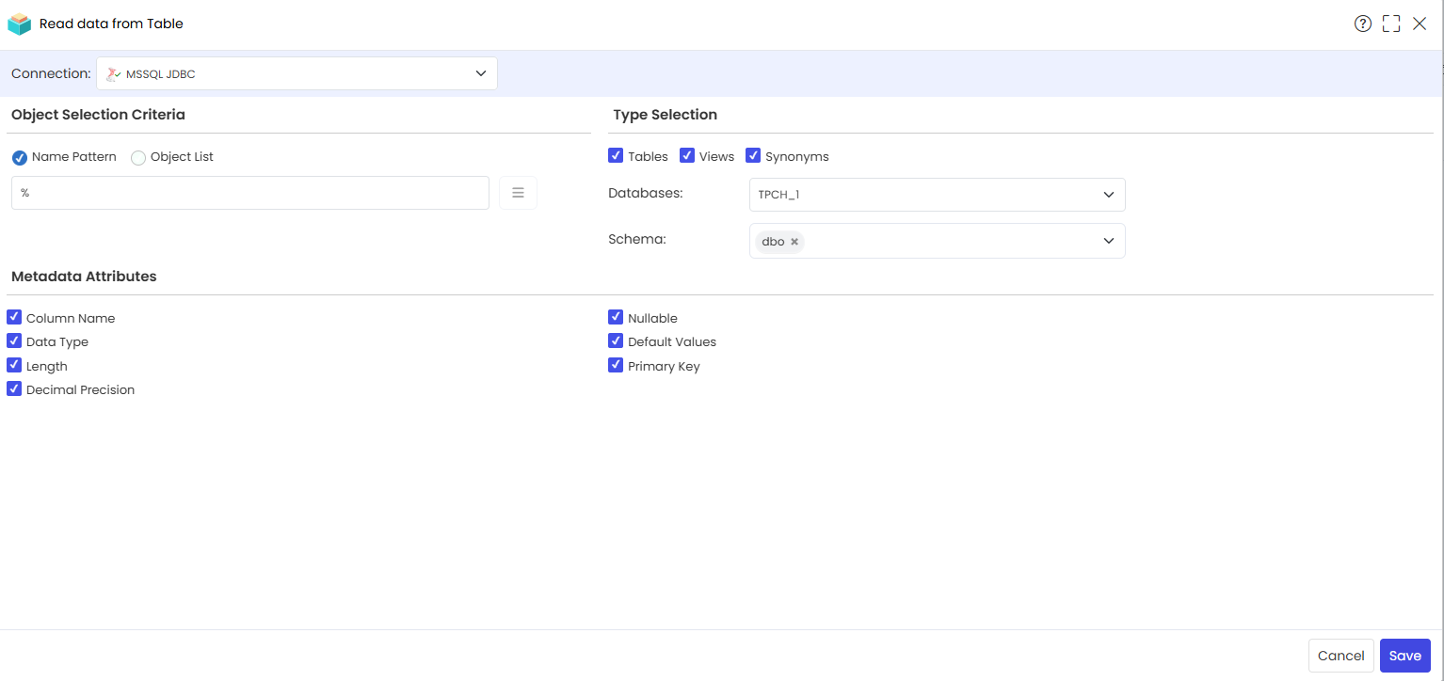Remove the dbo schema tag
The width and height of the screenshot is (1444, 681).
794,242
